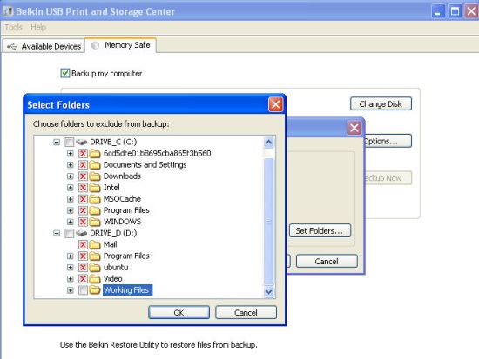The image size is (479, 359).
Task: Select the Memory Safe tab
Action: coord(121,45)
